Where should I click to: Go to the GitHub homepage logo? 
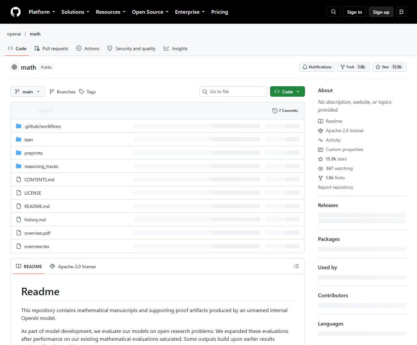pyautogui.click(x=16, y=12)
